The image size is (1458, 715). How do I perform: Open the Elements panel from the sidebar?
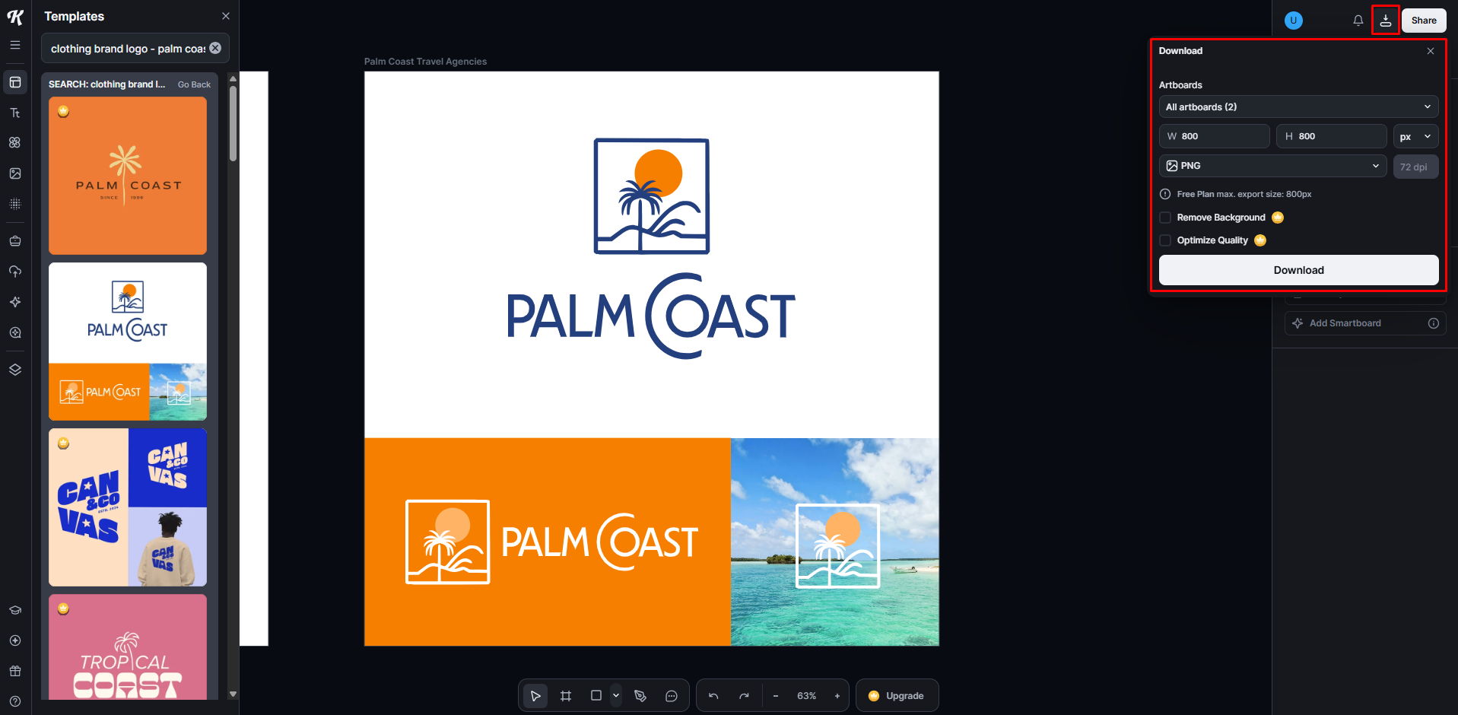coord(14,142)
